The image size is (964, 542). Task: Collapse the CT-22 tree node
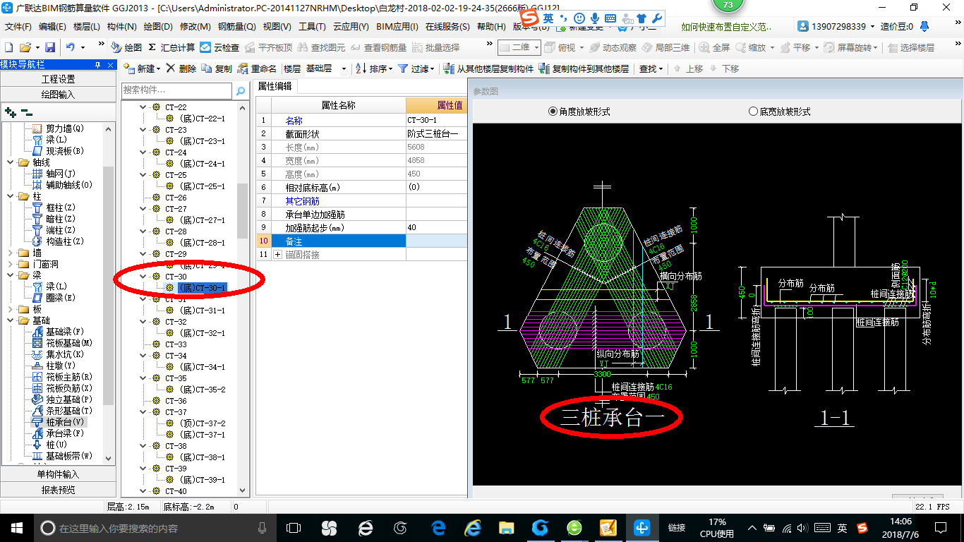tap(143, 107)
